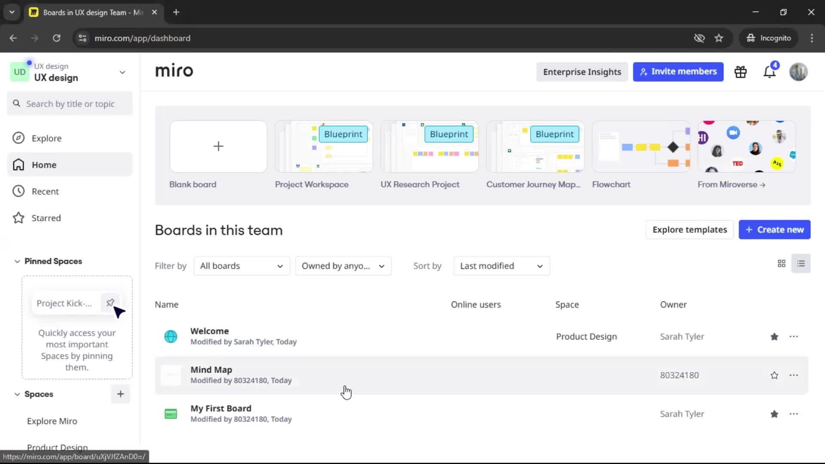Switch to grid view of boards

782,263
